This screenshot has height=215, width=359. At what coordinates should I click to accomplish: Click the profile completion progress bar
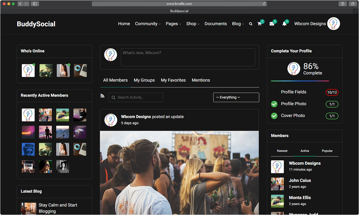coord(305,81)
